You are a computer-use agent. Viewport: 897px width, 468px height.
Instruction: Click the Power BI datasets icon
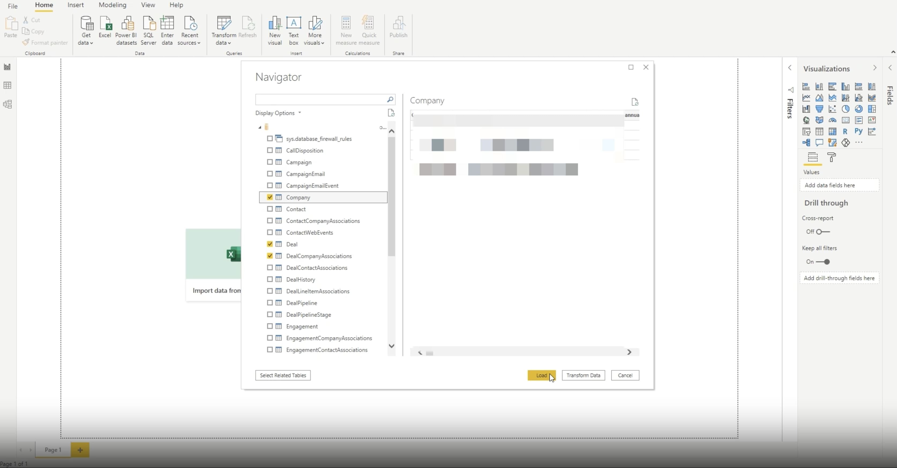pyautogui.click(x=126, y=31)
